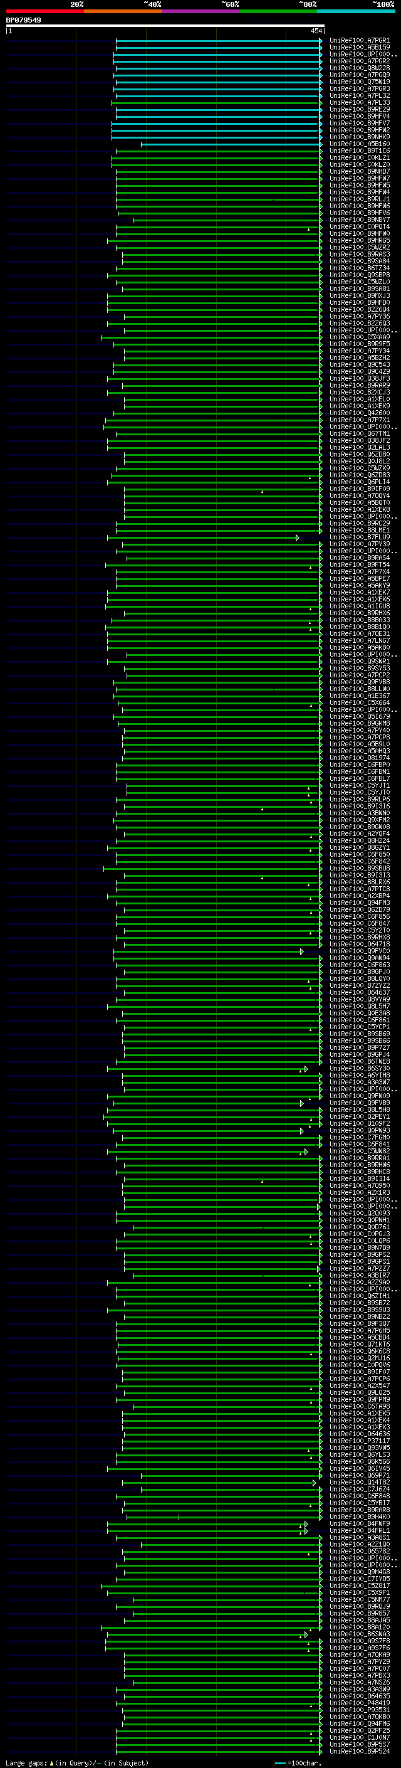The width and height of the screenshot is (401, 1768).
Task: Open hit UniRef100_Q8W228
Action: click(x=359, y=68)
